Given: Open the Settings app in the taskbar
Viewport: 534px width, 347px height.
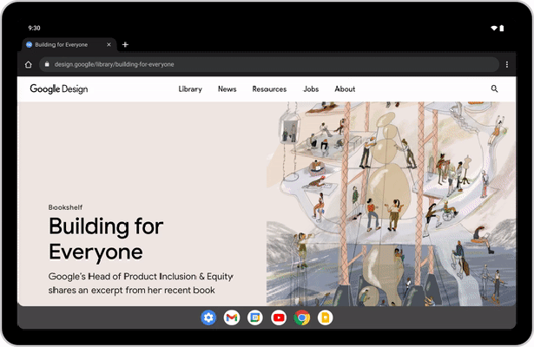Looking at the screenshot, I should click(x=208, y=318).
